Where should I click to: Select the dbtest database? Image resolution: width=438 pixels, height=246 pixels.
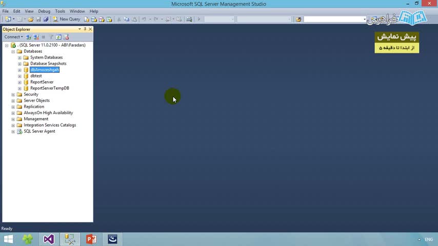pyautogui.click(x=36, y=76)
